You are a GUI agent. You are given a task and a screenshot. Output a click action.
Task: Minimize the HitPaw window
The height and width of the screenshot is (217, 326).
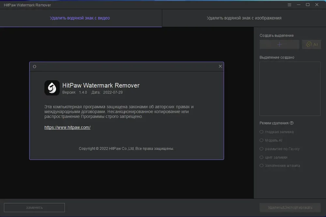coord(299,5)
